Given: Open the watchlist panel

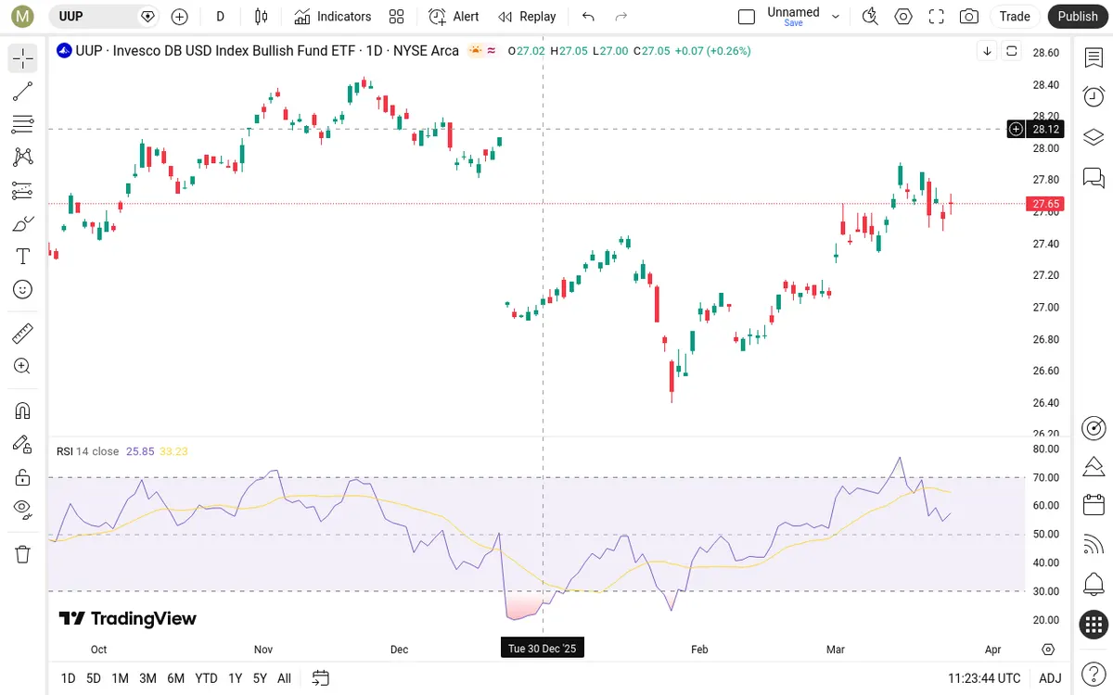Looking at the screenshot, I should 1094,58.
